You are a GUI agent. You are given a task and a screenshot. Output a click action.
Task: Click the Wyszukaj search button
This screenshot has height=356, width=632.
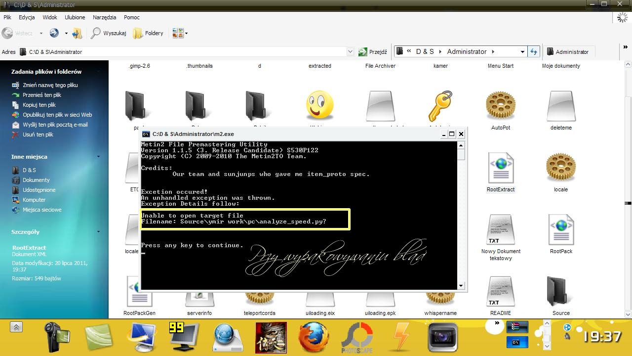[109, 33]
